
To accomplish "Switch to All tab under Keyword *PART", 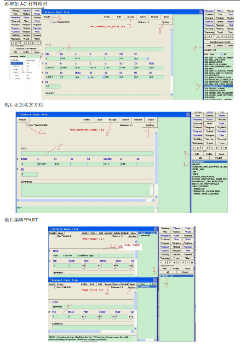I will click(x=168, y=272).
